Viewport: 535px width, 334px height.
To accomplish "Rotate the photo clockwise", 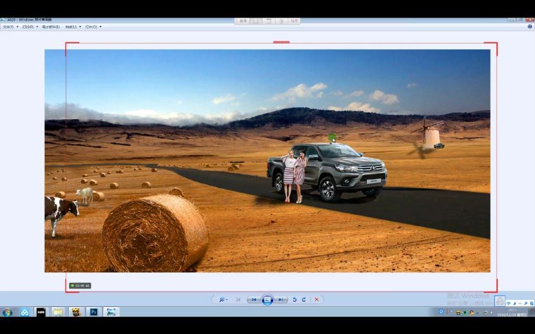I will (x=303, y=299).
